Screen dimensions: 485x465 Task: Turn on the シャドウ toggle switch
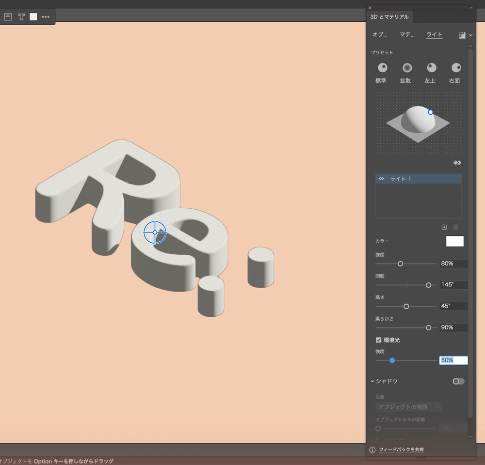(x=458, y=381)
